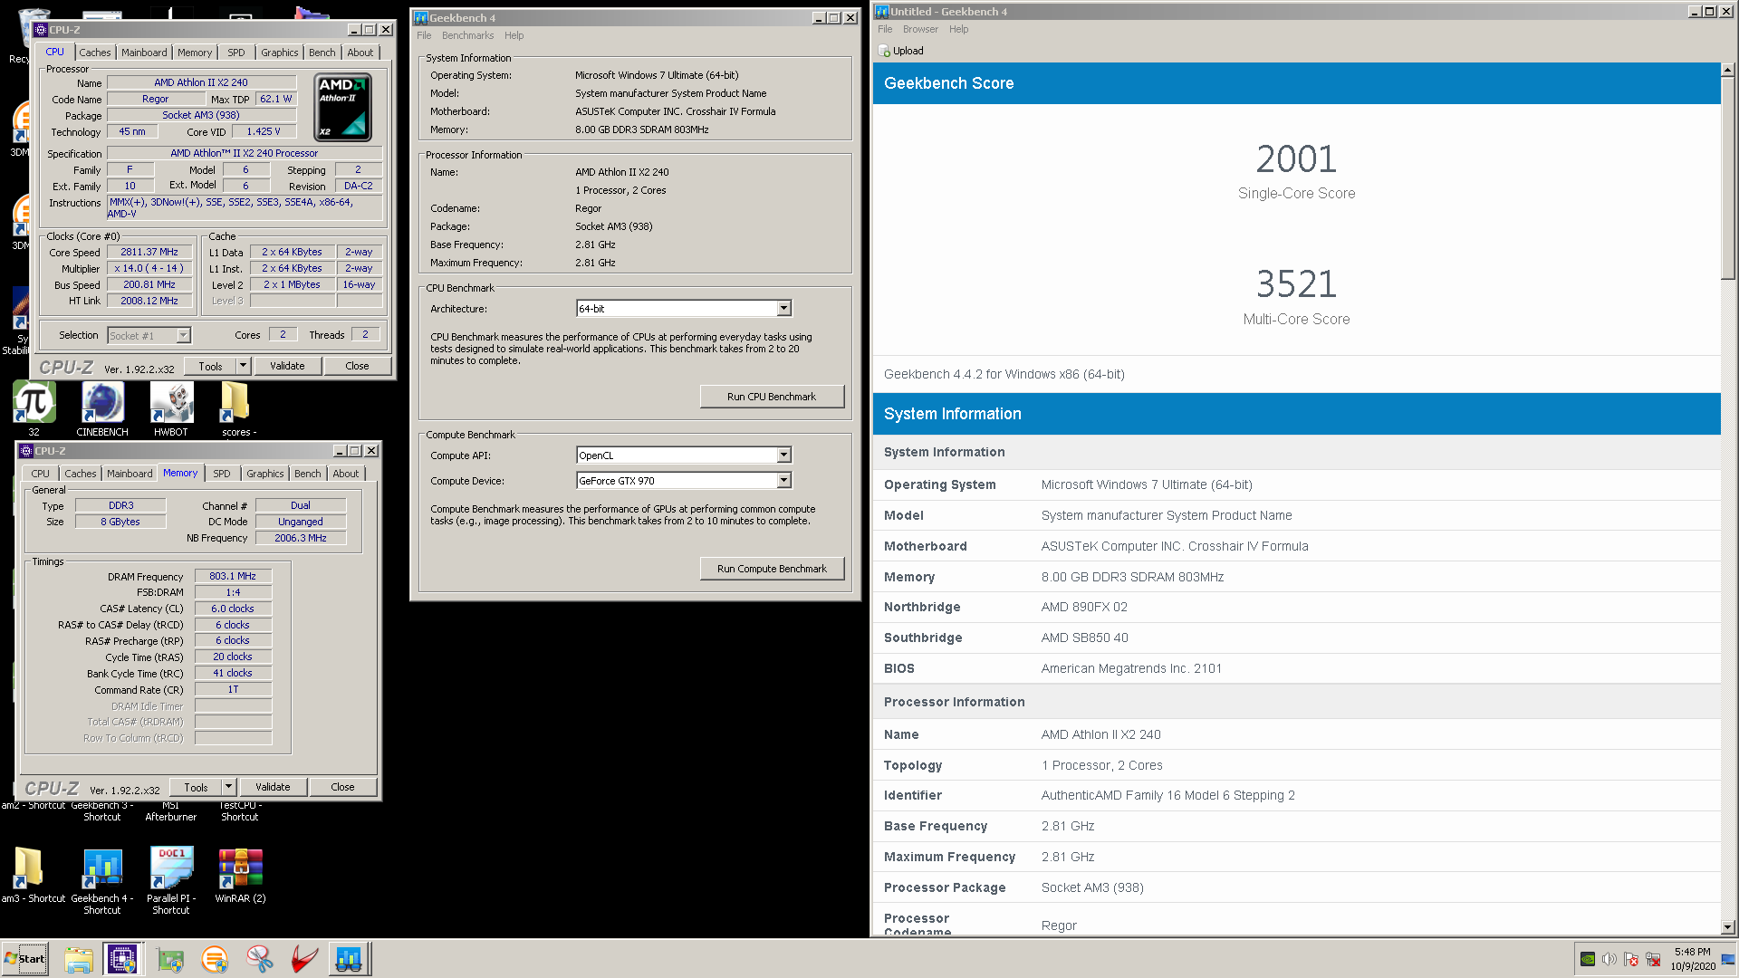This screenshot has width=1739, height=978.
Task: Open the volume speaker tray icon
Action: [x=1609, y=959]
